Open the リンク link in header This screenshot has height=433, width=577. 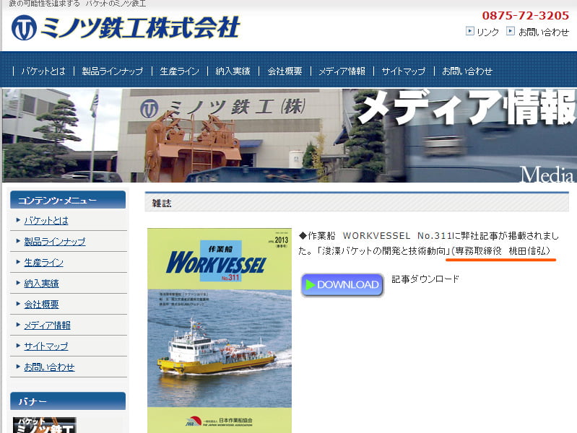pos(487,32)
